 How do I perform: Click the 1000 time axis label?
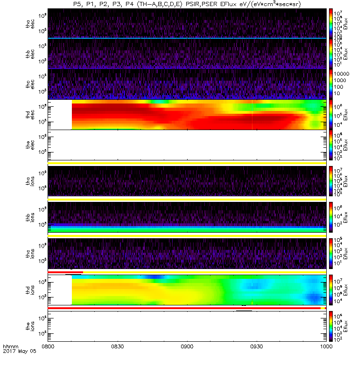(326, 346)
